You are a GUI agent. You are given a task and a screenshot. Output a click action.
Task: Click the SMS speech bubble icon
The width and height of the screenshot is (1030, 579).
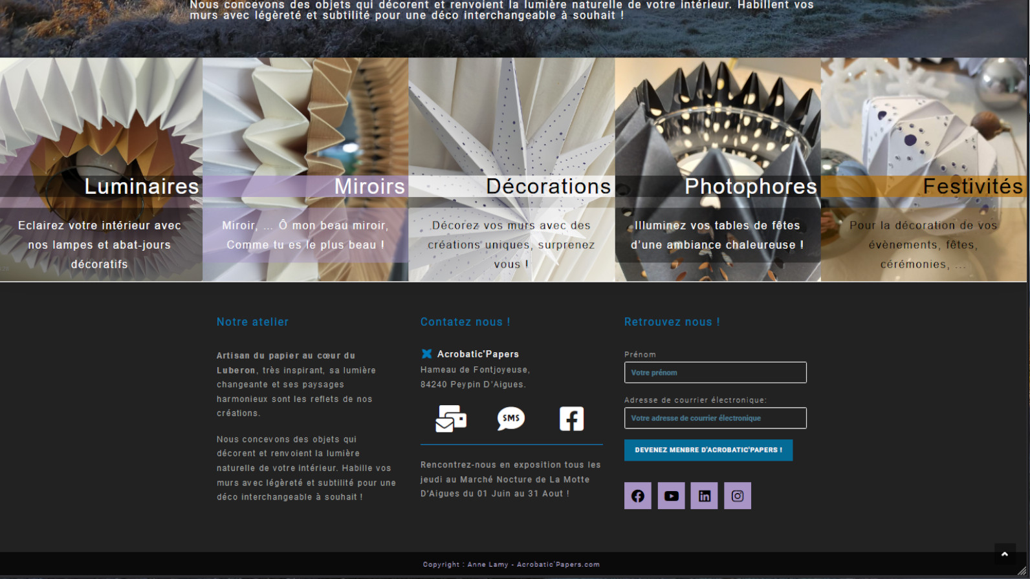click(x=510, y=419)
